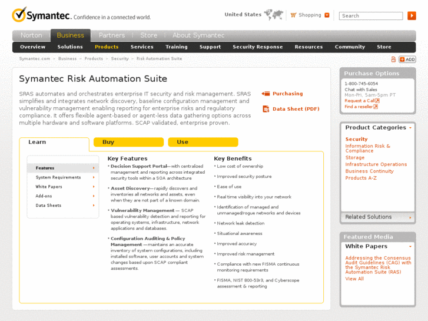The width and height of the screenshot is (428, 321).
Task: Open the Storage category link
Action: 355,158
